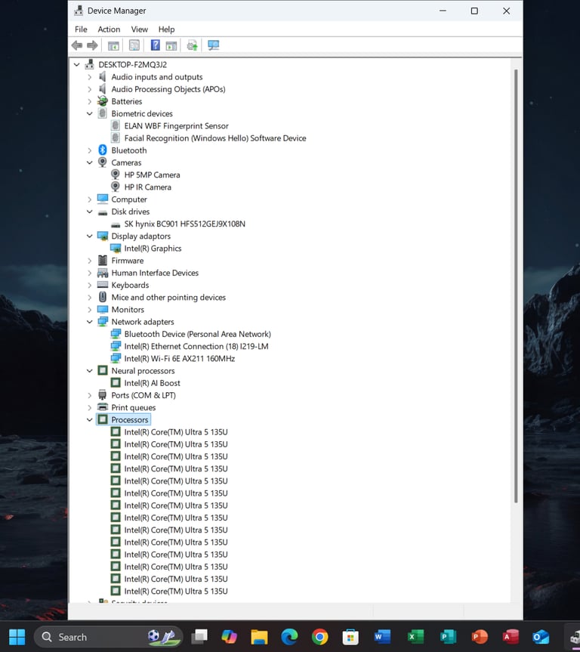Open the Action menu
The height and width of the screenshot is (652, 580).
pyautogui.click(x=109, y=29)
